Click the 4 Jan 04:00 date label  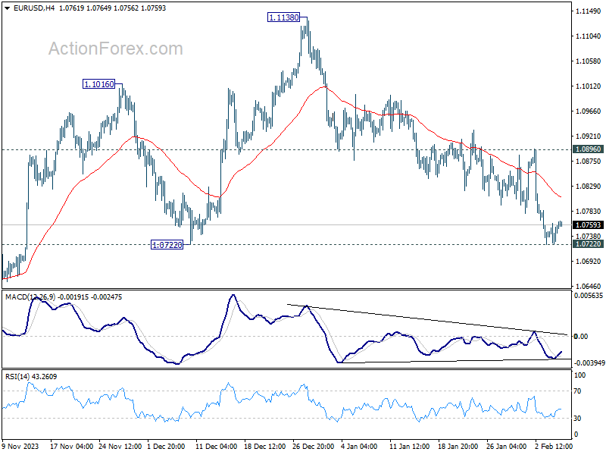point(359,446)
